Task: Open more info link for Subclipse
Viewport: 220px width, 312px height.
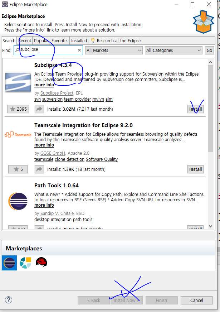Action: [44, 85]
